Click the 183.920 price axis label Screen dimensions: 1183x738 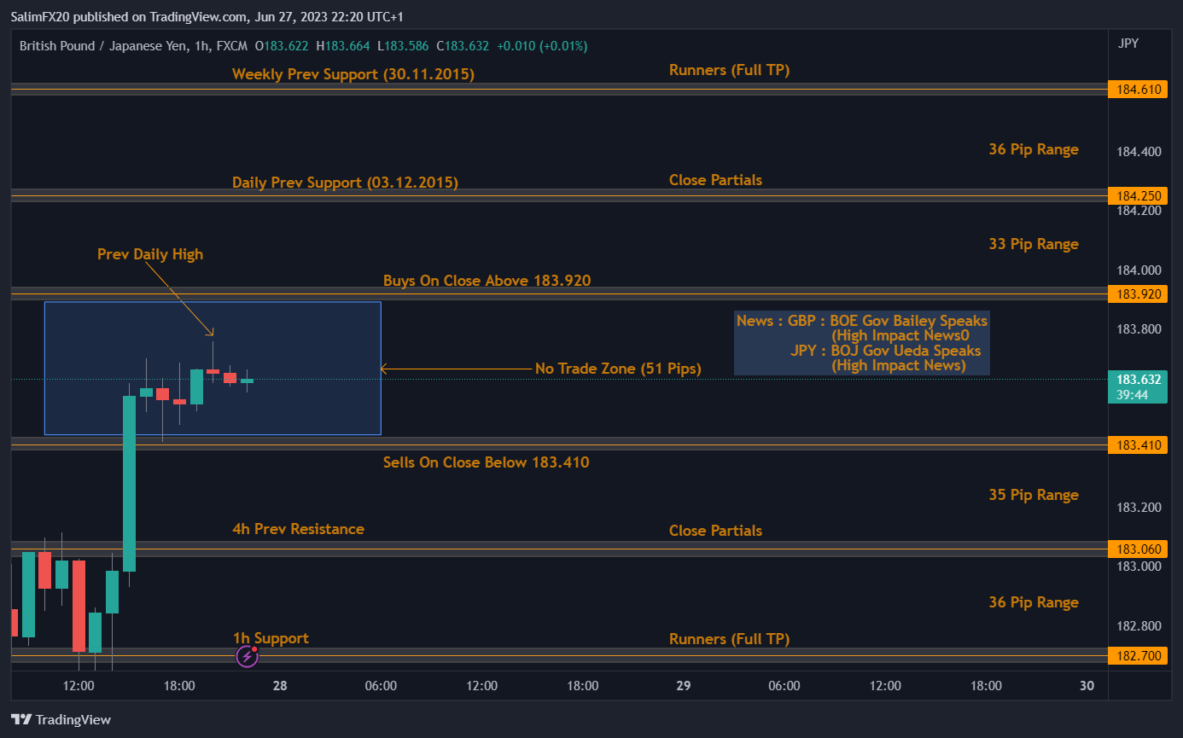[x=1137, y=294]
